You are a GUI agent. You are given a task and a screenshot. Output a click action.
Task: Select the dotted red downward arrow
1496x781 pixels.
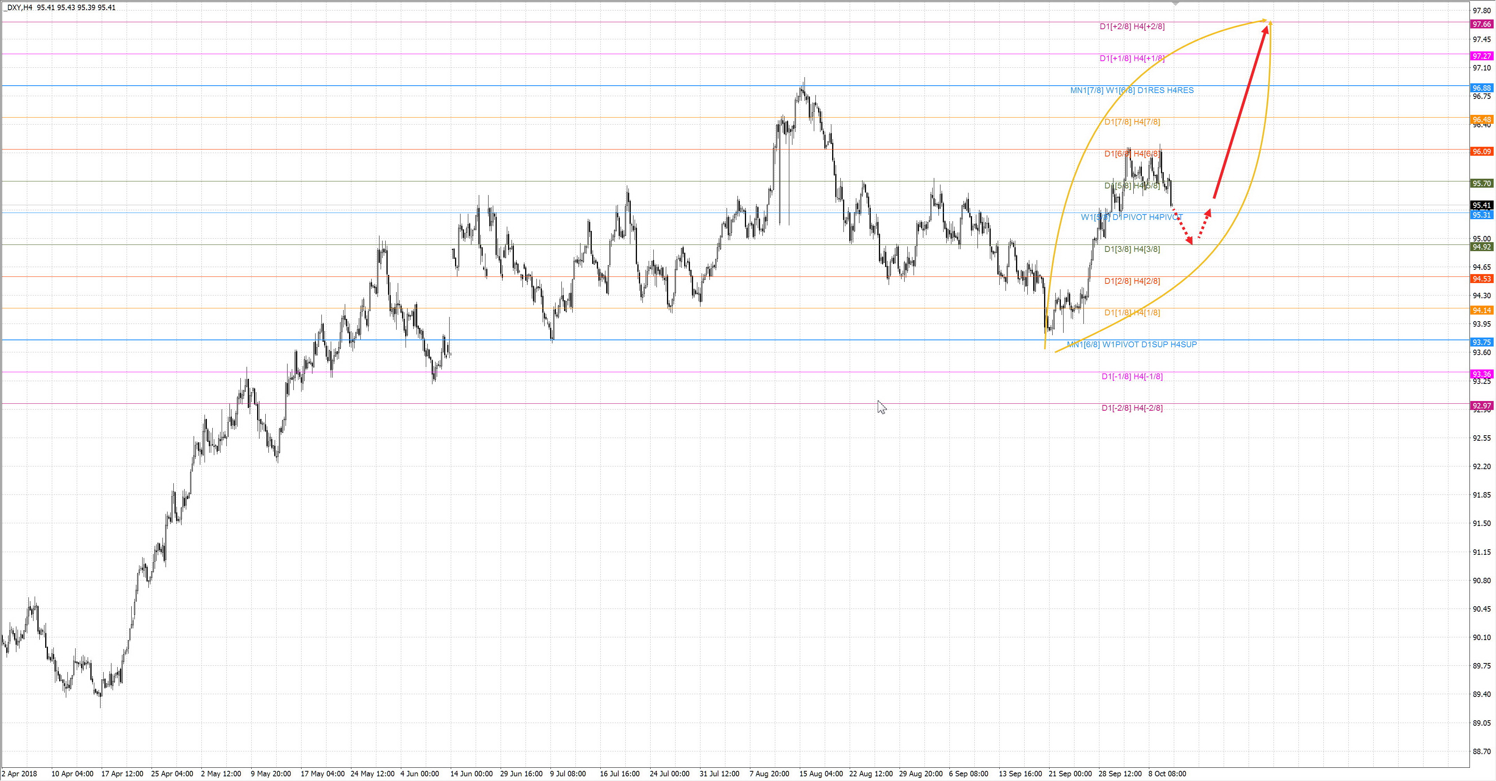(x=1182, y=225)
